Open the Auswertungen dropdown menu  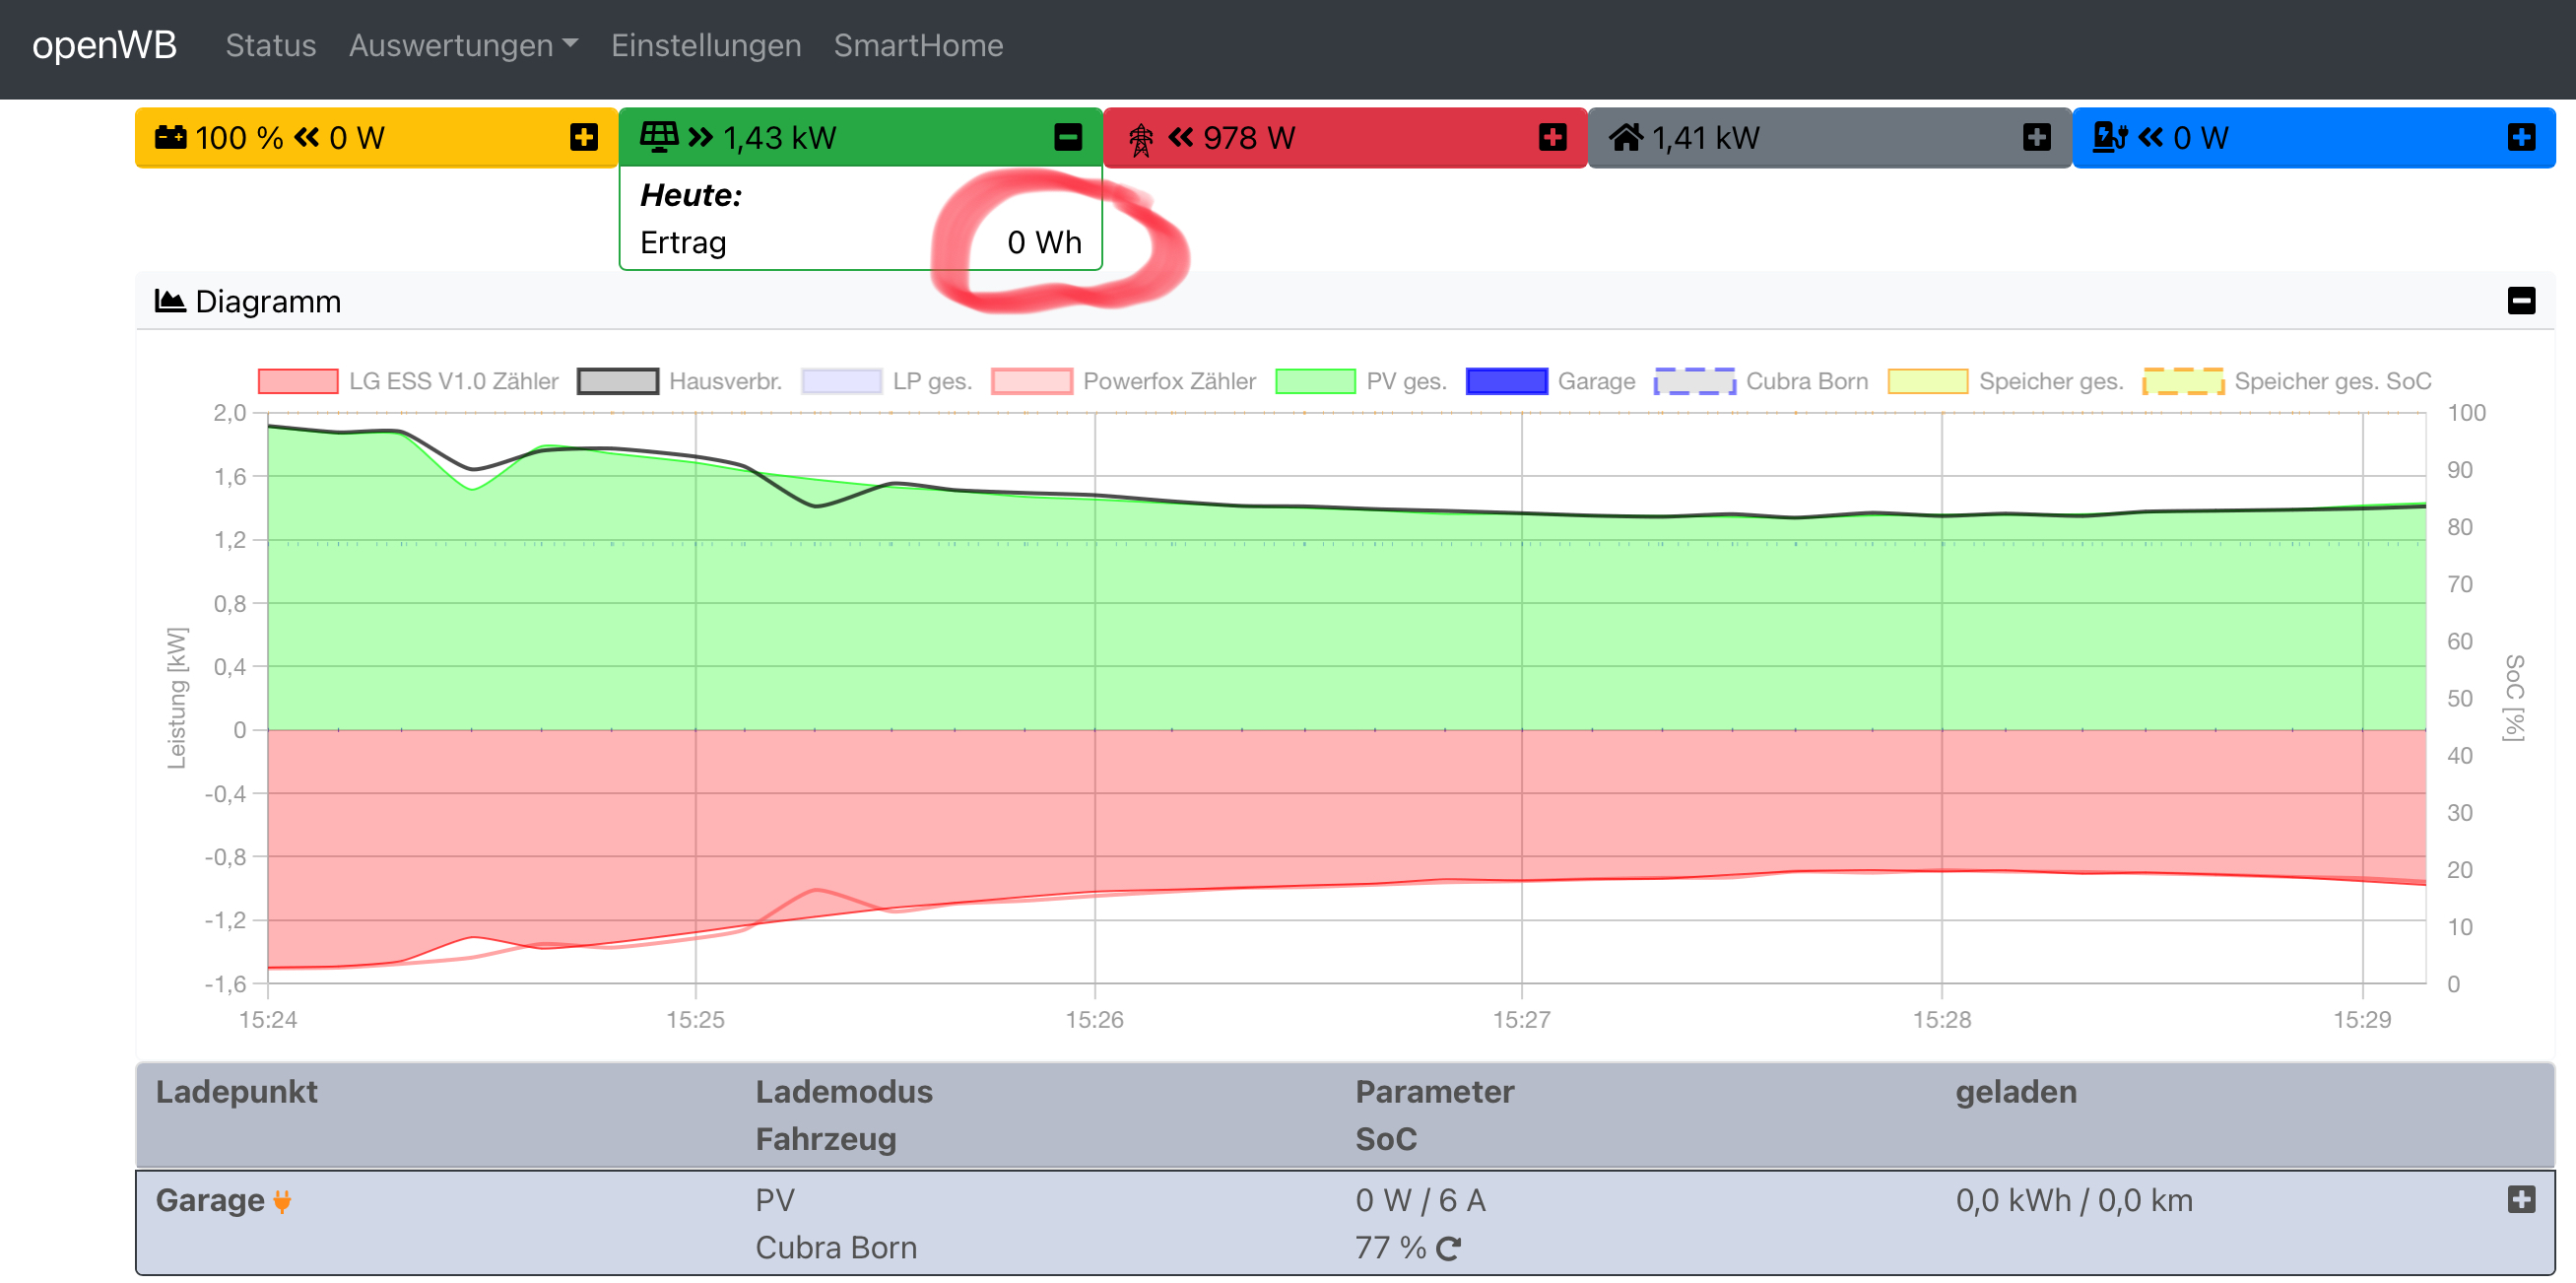pyautogui.click(x=463, y=45)
